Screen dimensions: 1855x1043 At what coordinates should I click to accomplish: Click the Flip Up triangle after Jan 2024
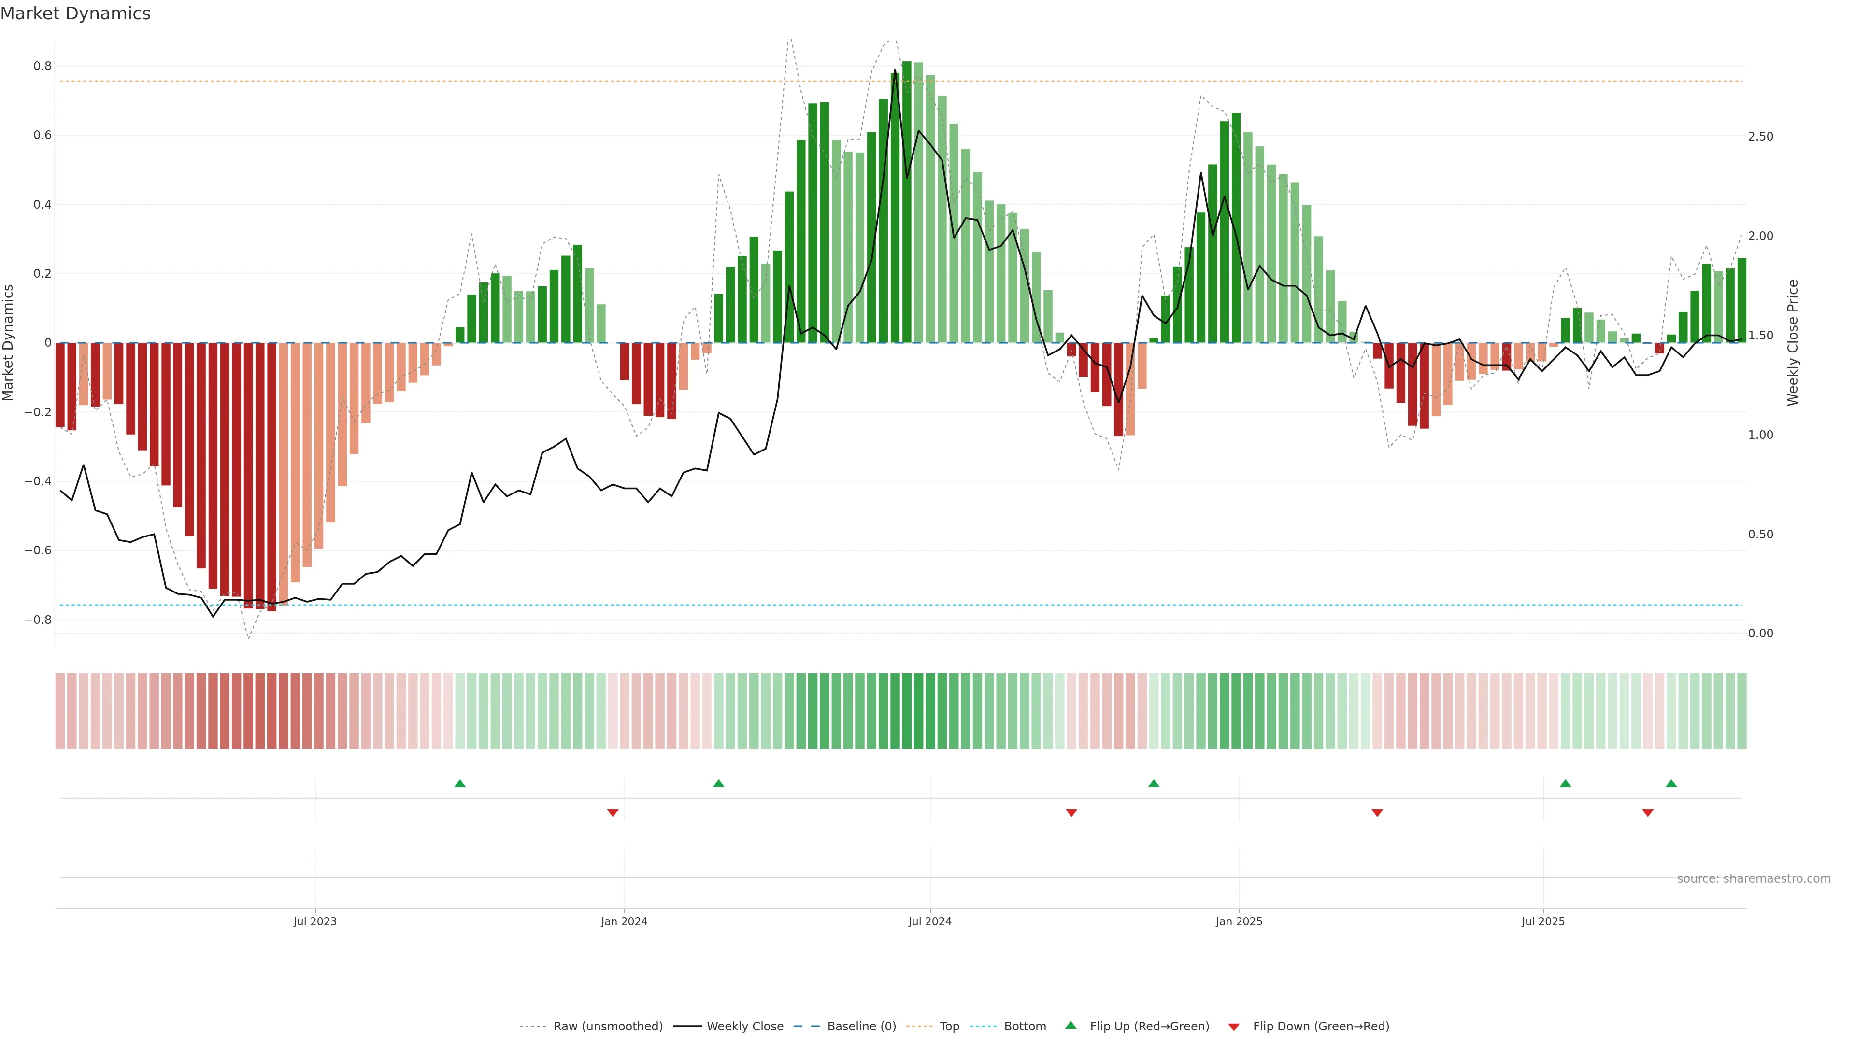(x=719, y=783)
